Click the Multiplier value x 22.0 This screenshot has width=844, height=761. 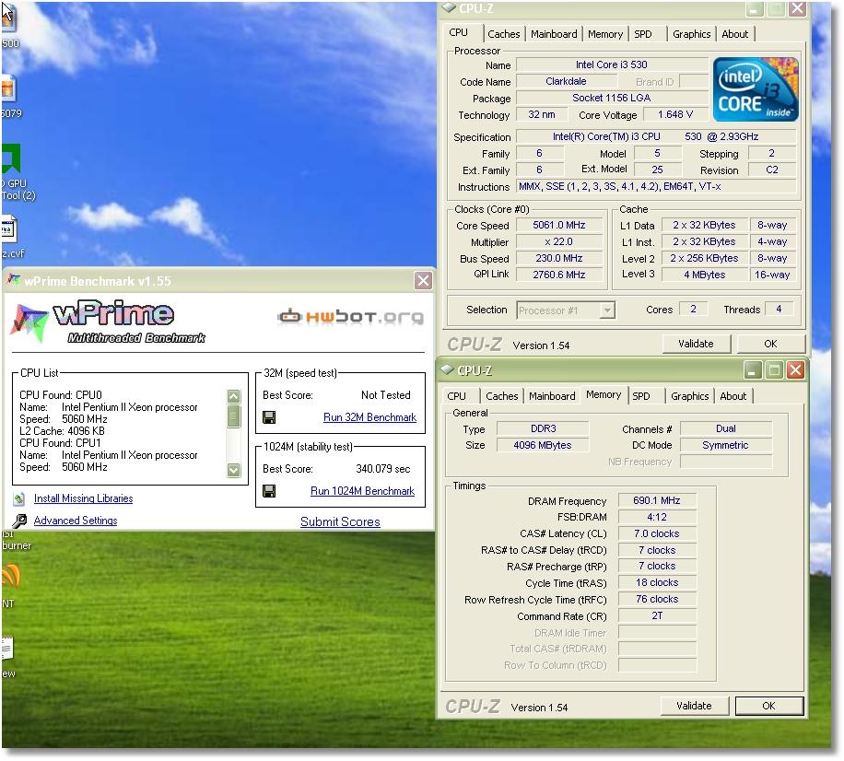558,241
